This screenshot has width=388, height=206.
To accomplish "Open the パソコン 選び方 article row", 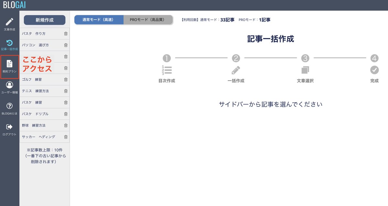I will pos(45,45).
